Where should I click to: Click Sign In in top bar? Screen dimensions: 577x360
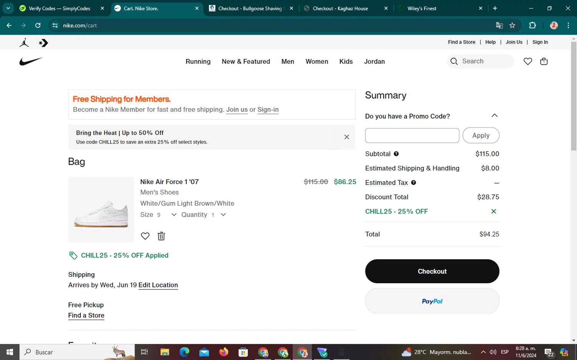point(540,42)
